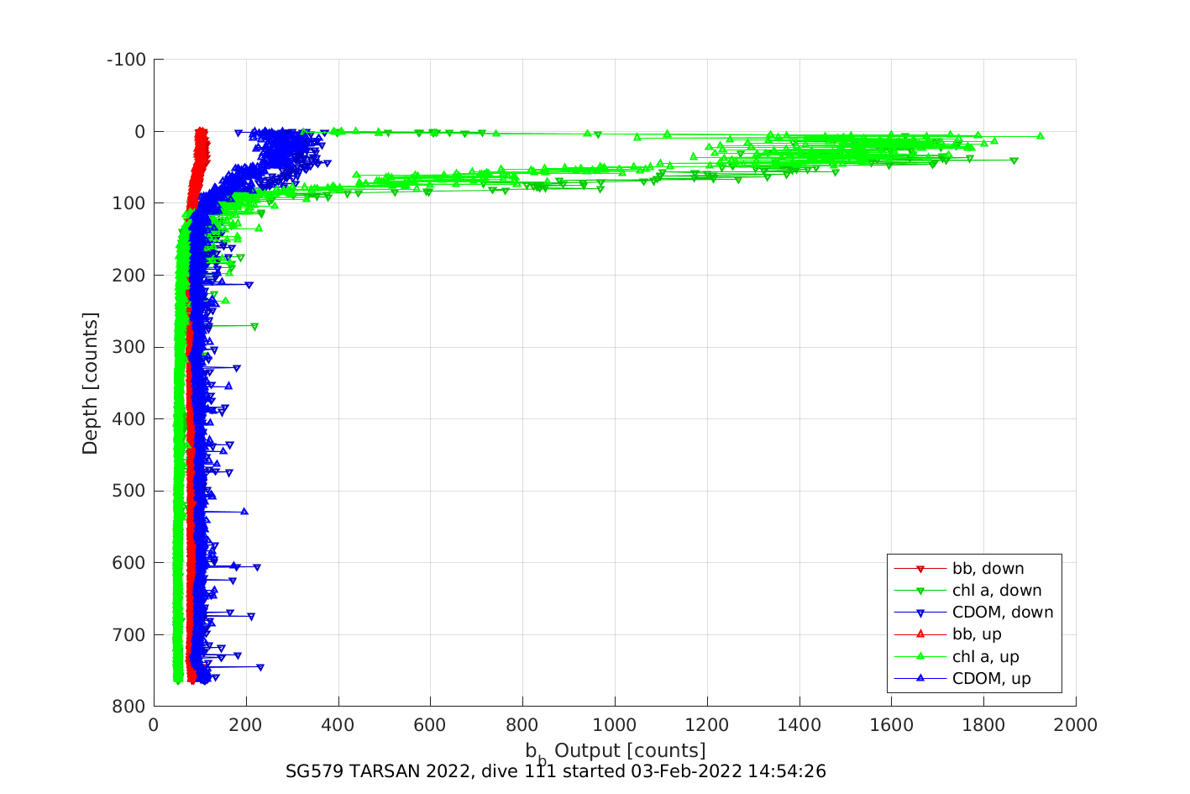The width and height of the screenshot is (1190, 794).
Task: Click the x-axis tick label 400
Action: point(338,725)
